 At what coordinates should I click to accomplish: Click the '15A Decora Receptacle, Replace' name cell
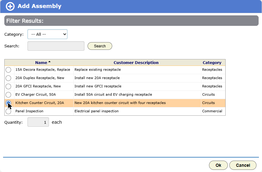pyautogui.click(x=44, y=70)
